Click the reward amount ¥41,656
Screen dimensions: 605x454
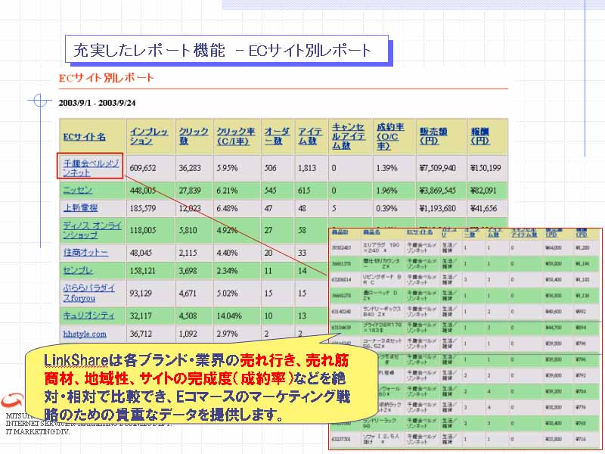coord(483,208)
